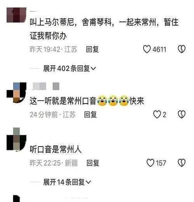
Task: Expand 14 replies under 新疆 comment
Action: [x=67, y=182]
